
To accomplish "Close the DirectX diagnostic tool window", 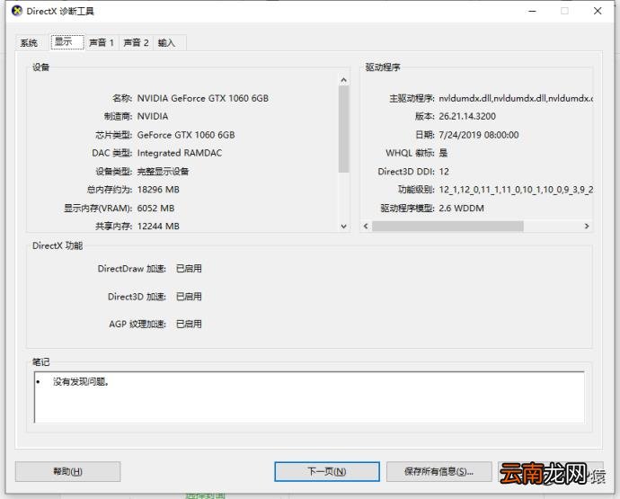I will (x=598, y=11).
